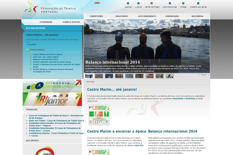This screenshot has width=233, height=155.
Task: Open the main 'Castro Marim... até janeiro!' article heading
Action: (x=112, y=90)
